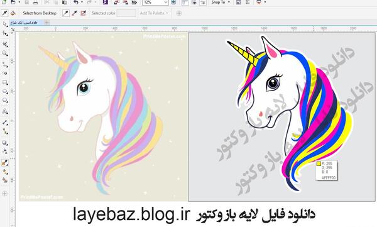
Task: Expand the Application Launcher dropdown arrow
Action: (x=265, y=2)
